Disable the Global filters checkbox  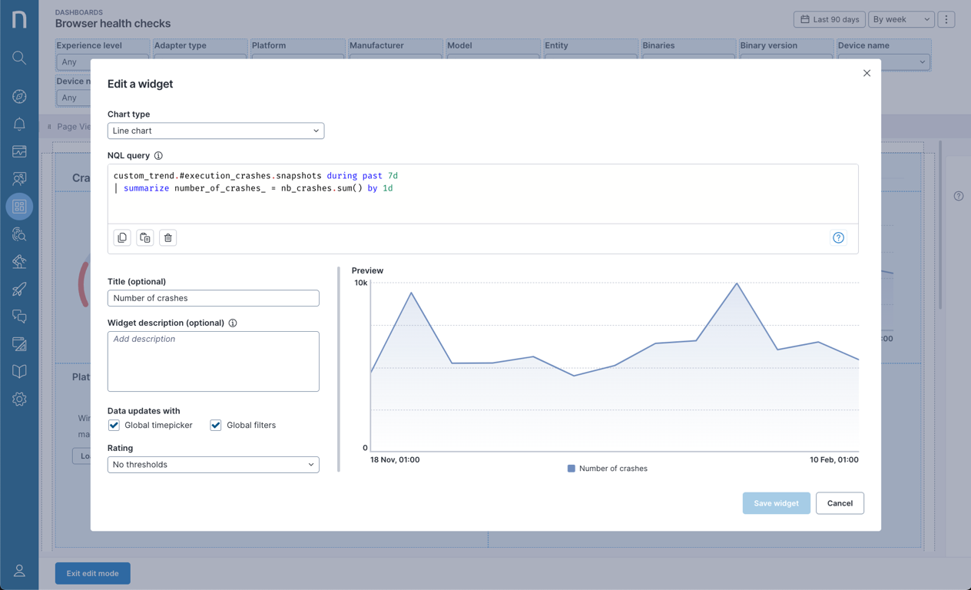[x=215, y=425]
